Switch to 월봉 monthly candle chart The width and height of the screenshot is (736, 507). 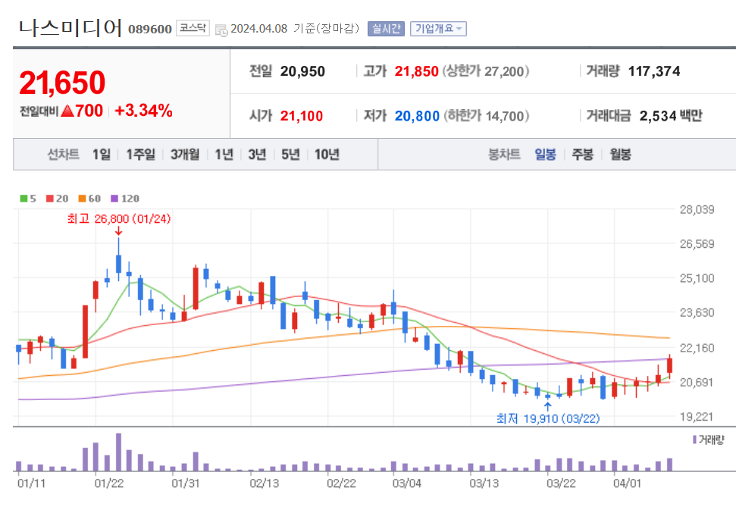pyautogui.click(x=620, y=155)
